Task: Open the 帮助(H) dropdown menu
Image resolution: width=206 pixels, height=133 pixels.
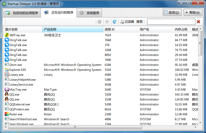Action: pos(193,12)
